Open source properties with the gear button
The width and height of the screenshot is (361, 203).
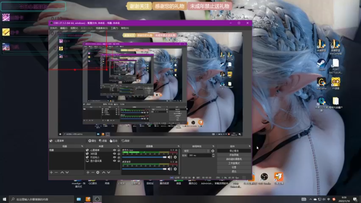click(92, 141)
